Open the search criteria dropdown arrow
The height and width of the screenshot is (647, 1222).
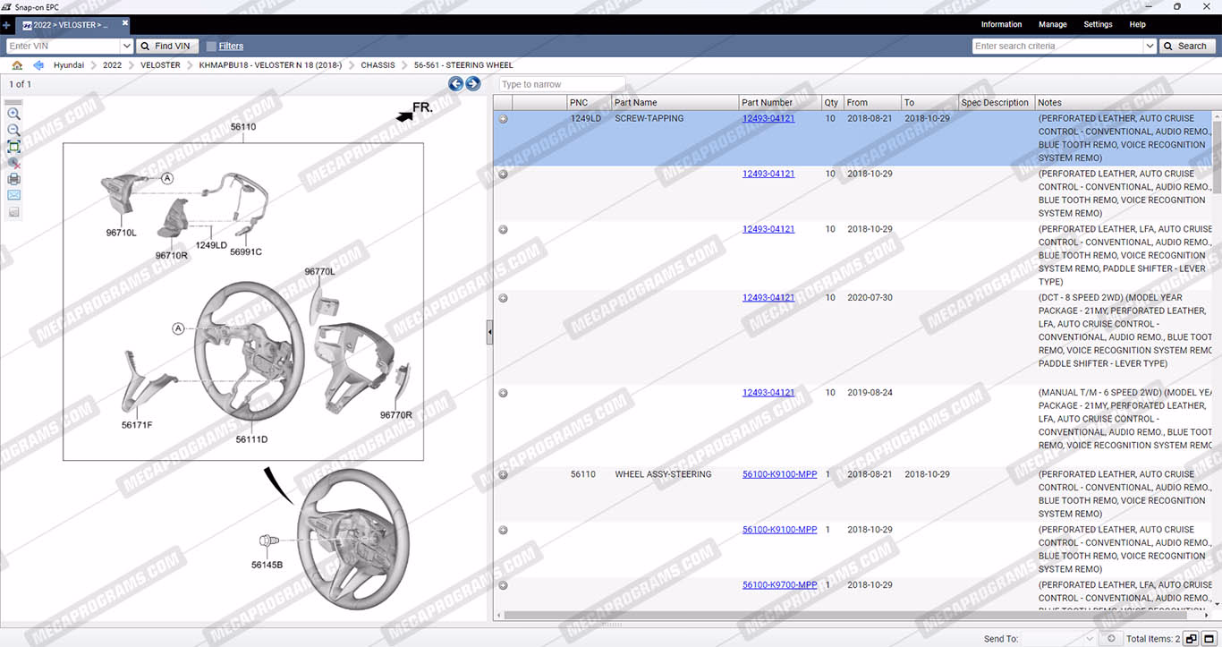point(1150,47)
